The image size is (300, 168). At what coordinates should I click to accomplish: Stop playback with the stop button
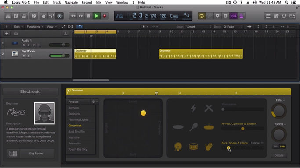(x=89, y=16)
